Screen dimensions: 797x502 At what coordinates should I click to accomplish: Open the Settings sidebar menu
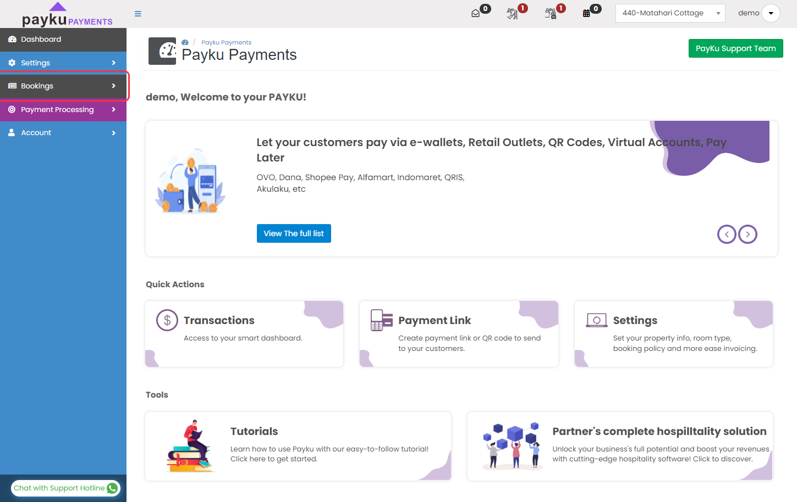63,63
